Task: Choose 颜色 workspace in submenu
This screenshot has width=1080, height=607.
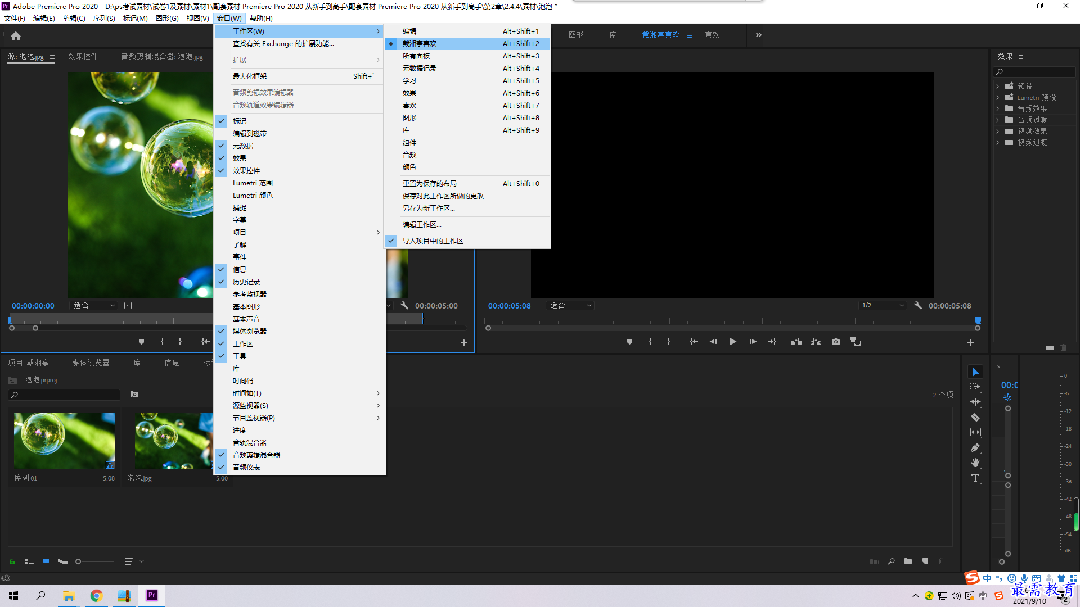Action: coord(467,167)
